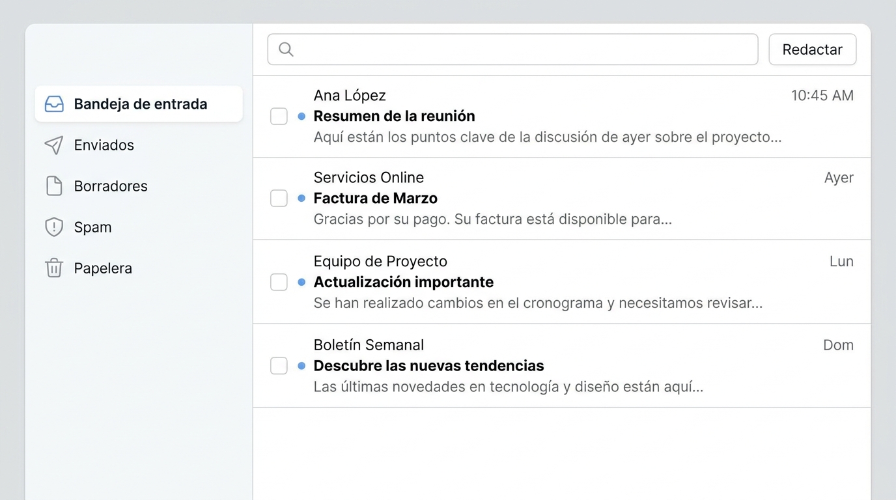Click the document icon beside Borradores
Screen dimensions: 896x500
(x=54, y=186)
